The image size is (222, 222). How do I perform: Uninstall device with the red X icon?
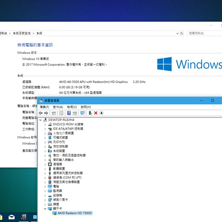point(96,113)
